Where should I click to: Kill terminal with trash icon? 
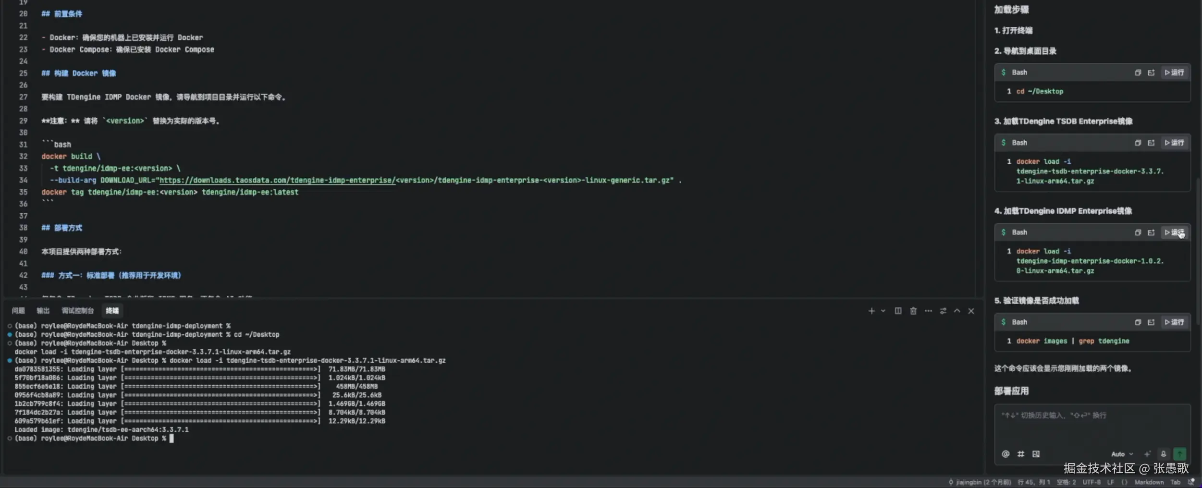(x=913, y=311)
